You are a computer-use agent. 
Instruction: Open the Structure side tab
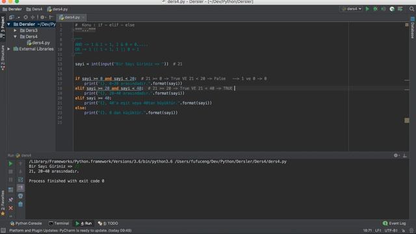3,57
